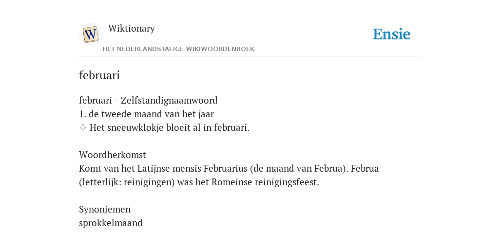Viewport: 499px width, 249px height.
Task: Click the horizontal divider under the header
Action: (249, 56)
